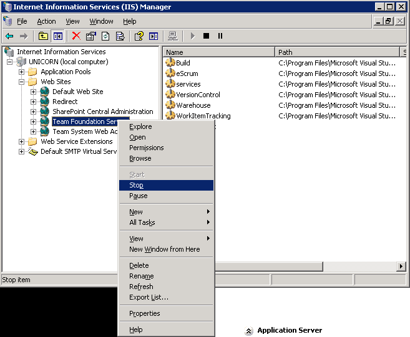This screenshot has height=337, width=410.
Task: Select the VersionControl item in the list
Action: click(x=198, y=95)
